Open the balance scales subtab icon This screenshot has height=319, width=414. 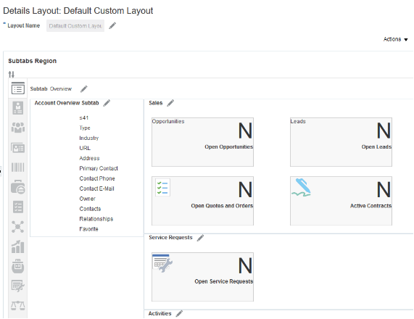[x=18, y=305]
